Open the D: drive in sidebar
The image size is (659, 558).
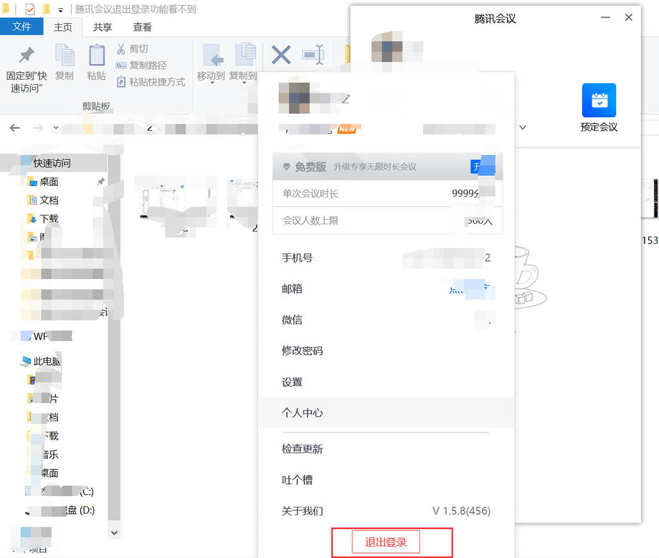coord(60,510)
